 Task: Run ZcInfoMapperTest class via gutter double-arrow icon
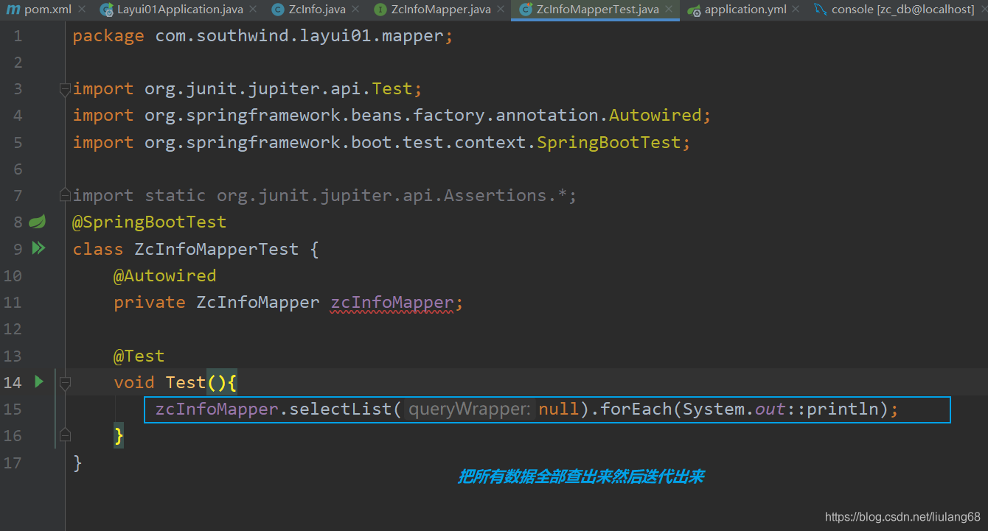click(x=38, y=248)
